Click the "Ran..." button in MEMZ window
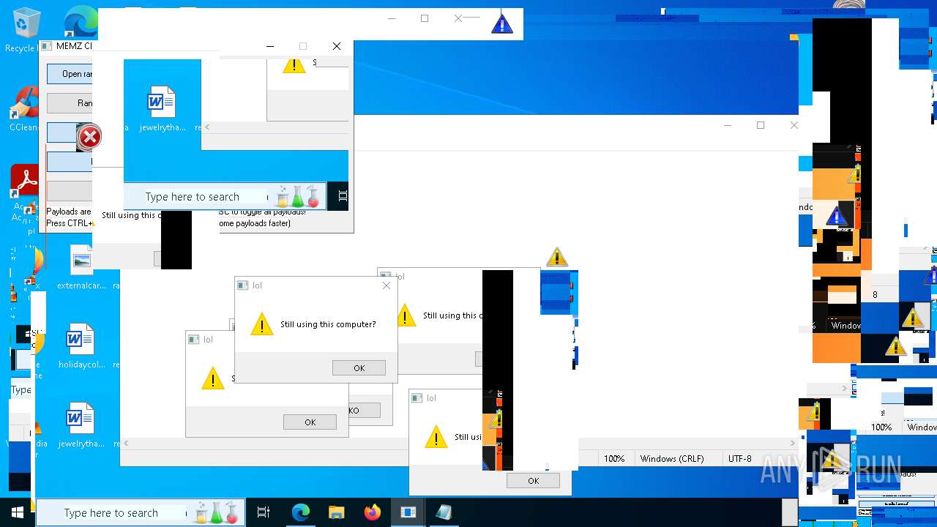This screenshot has width=937, height=527. tap(70, 103)
